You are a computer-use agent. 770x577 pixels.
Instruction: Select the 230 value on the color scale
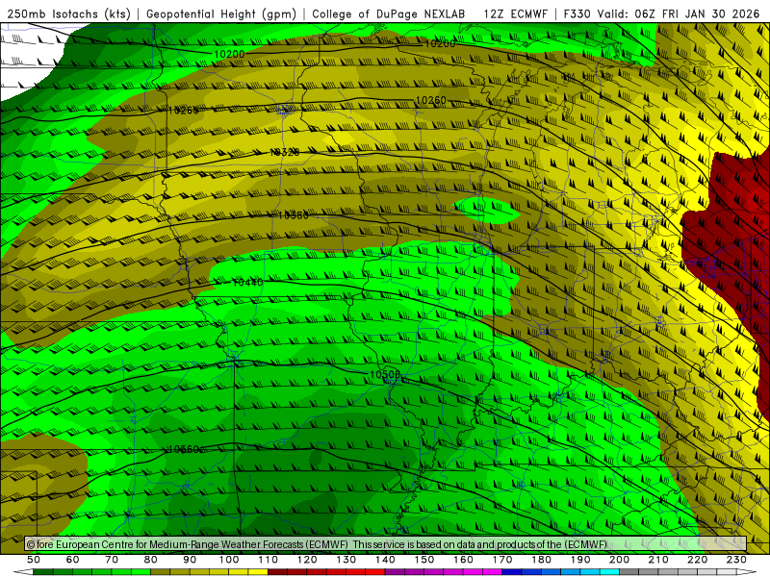click(x=736, y=560)
